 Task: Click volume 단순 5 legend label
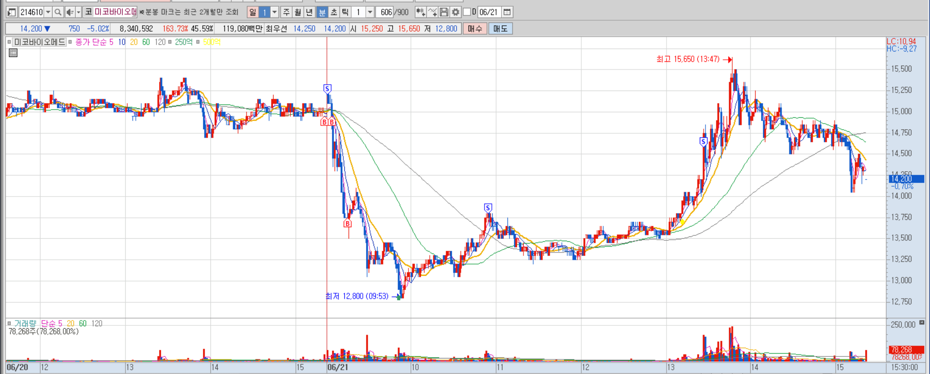(x=52, y=323)
